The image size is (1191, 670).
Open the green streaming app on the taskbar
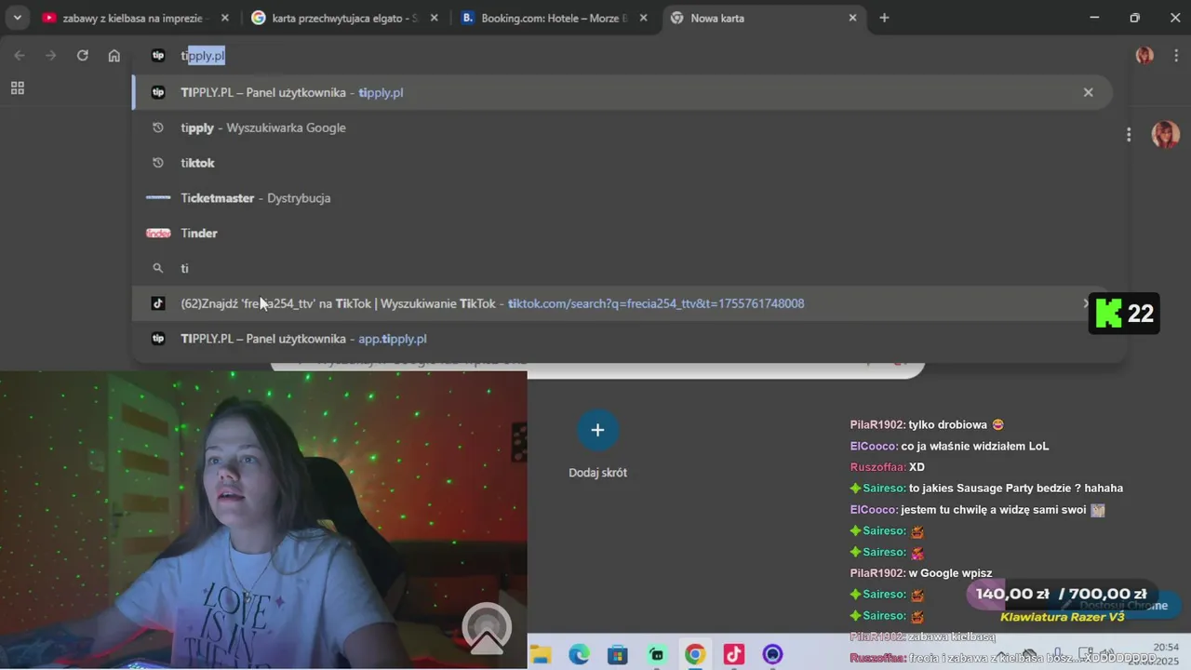click(x=657, y=655)
